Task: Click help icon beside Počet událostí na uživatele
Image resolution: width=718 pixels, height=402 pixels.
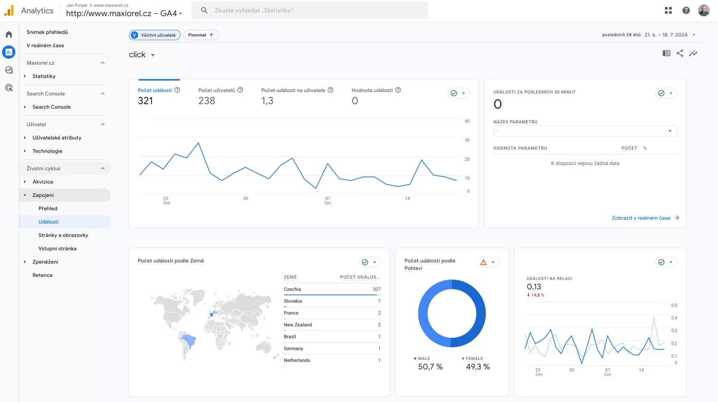Action: pos(330,90)
